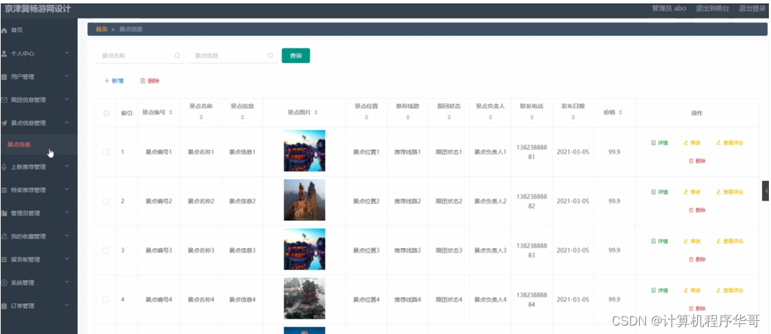Open 详情 for row 1
The image size is (771, 334).
[x=659, y=142]
